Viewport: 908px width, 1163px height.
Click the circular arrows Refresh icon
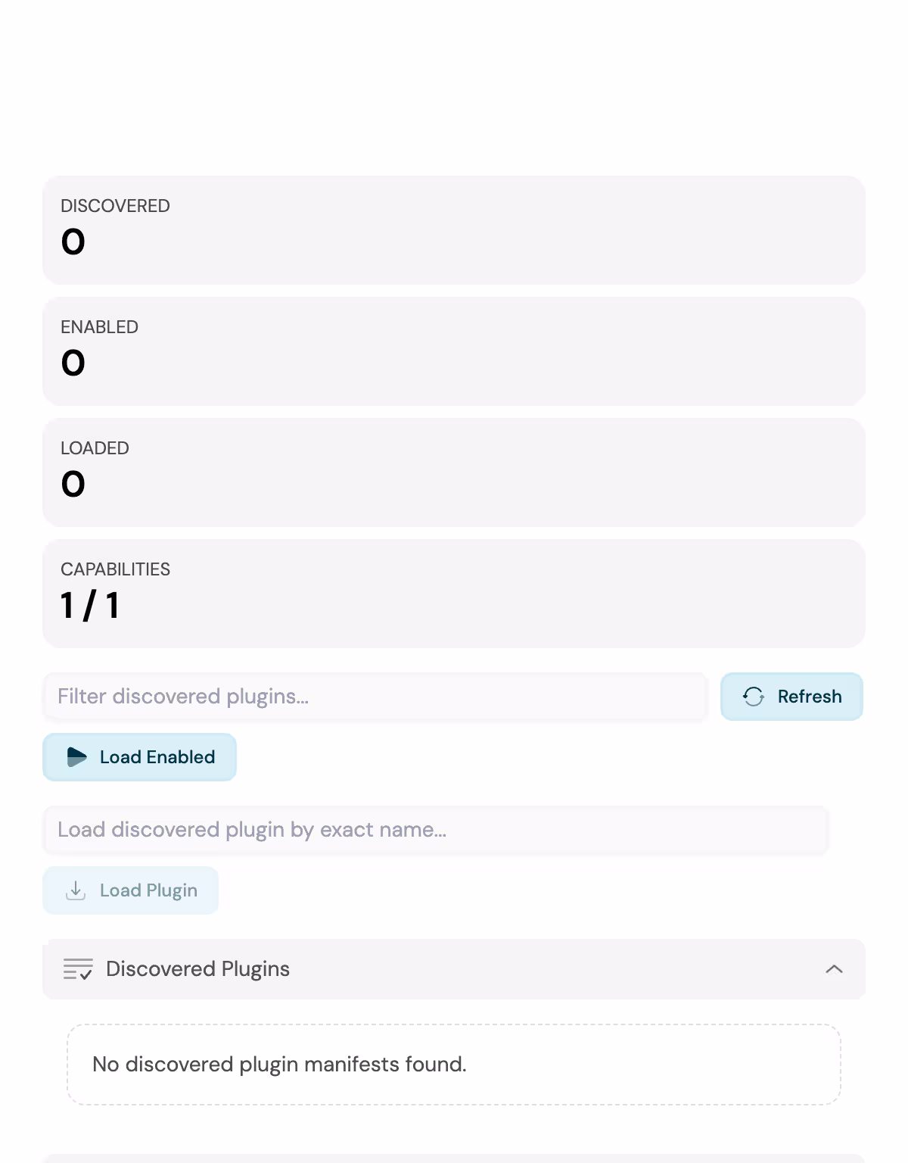[x=754, y=697]
